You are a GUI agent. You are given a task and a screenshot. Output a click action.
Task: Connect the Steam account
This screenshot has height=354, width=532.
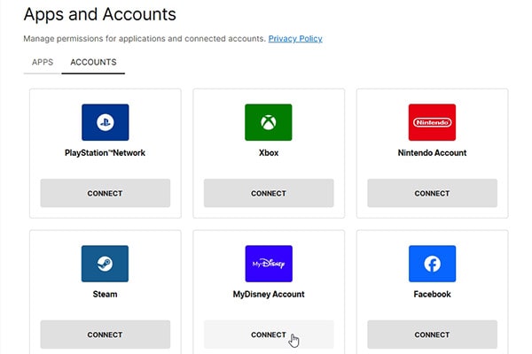click(106, 335)
